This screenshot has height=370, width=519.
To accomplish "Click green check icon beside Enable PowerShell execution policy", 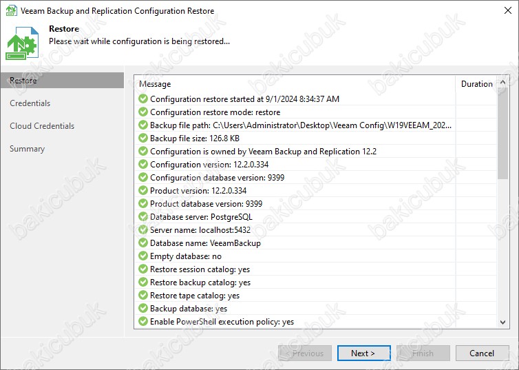I will [x=143, y=321].
